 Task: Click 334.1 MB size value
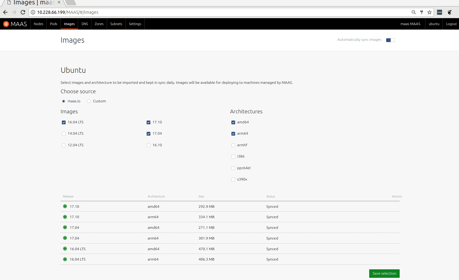pos(206,217)
